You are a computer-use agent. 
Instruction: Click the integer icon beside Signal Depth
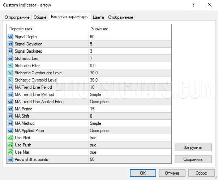10,37
